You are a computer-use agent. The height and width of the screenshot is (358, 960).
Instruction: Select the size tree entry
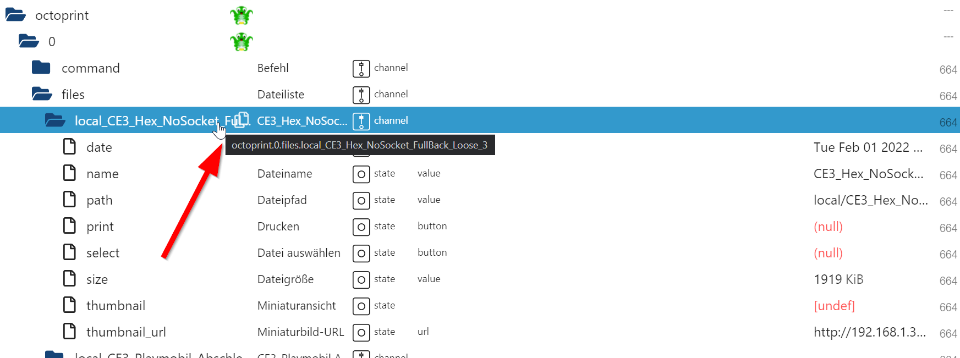point(97,279)
